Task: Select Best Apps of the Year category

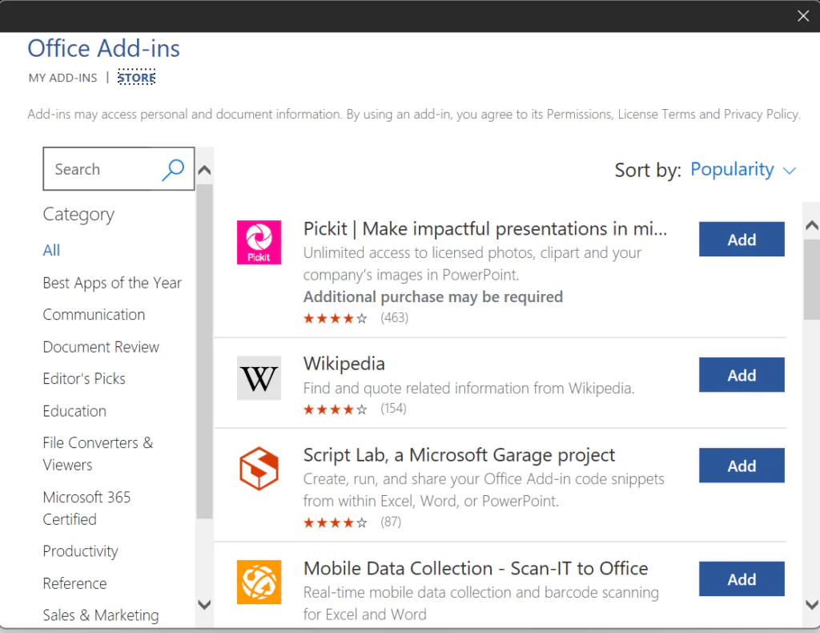Action: 112,283
